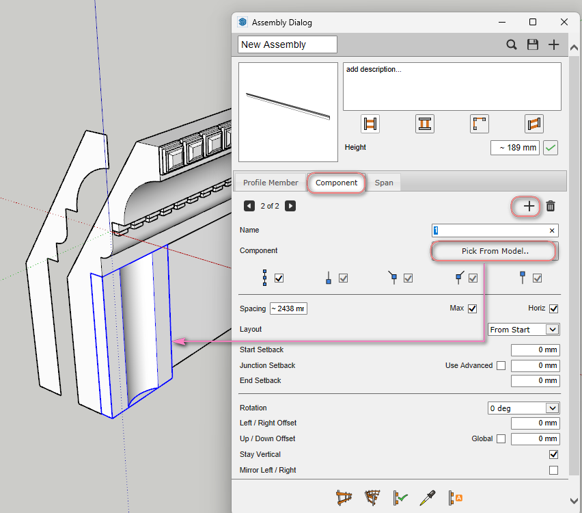This screenshot has width=582, height=513.
Task: Go to the next component arrow
Action: [x=290, y=206]
